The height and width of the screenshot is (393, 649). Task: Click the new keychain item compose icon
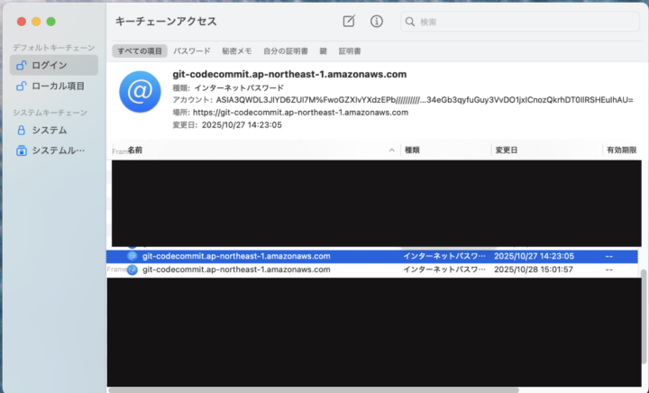coord(349,21)
